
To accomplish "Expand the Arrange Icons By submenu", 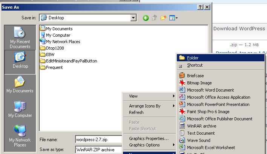I will pos(149,106).
